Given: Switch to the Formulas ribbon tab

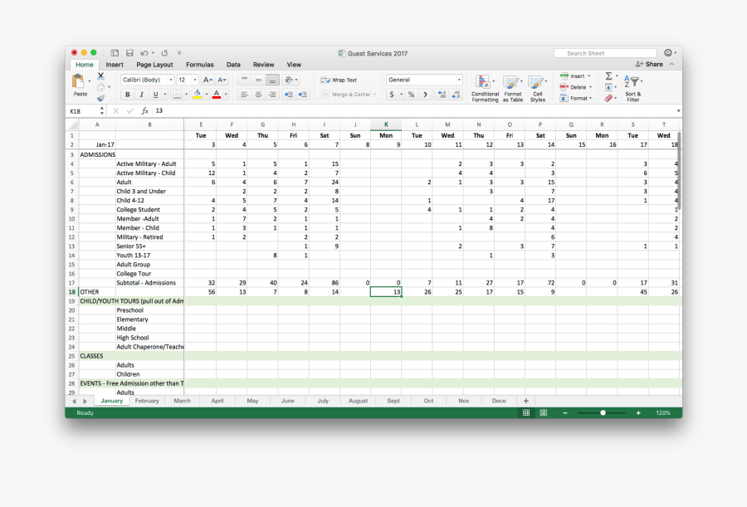Looking at the screenshot, I should 199,64.
